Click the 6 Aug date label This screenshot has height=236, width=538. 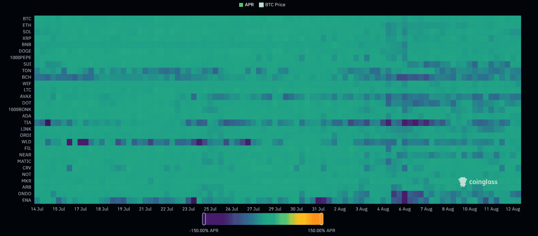click(405, 209)
